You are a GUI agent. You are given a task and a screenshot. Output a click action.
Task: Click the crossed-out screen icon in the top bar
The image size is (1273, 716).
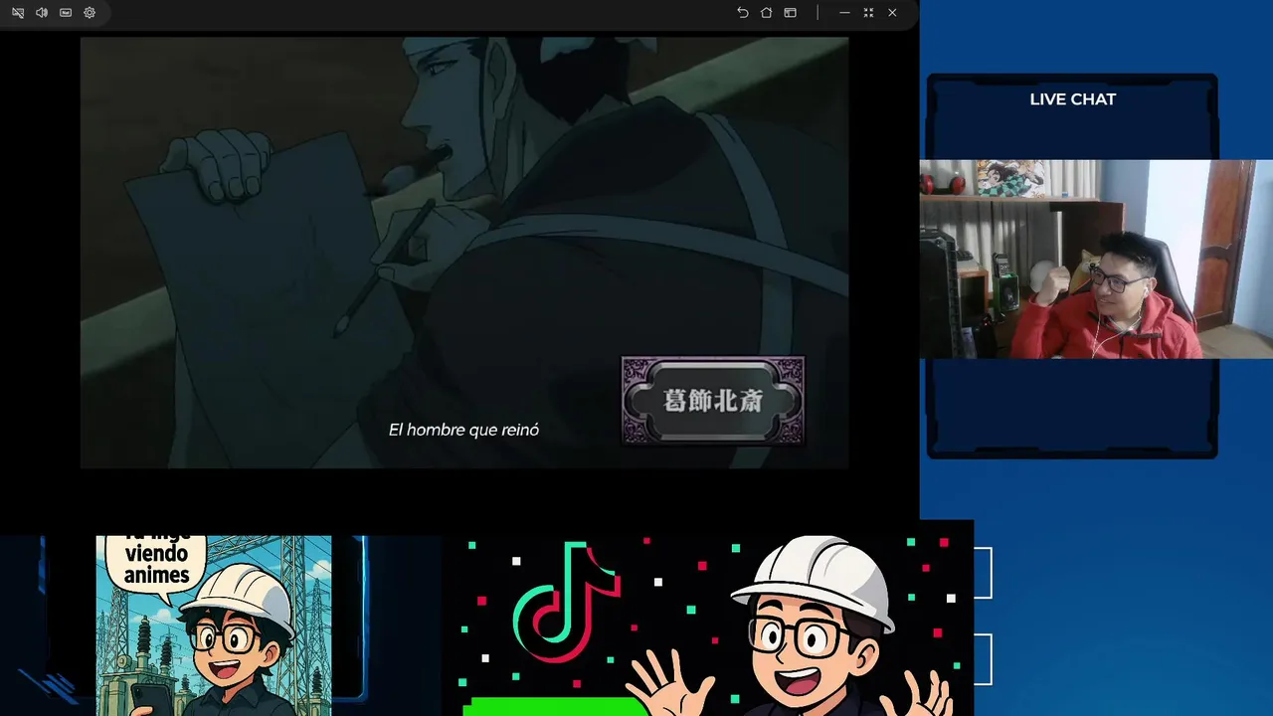tap(18, 13)
